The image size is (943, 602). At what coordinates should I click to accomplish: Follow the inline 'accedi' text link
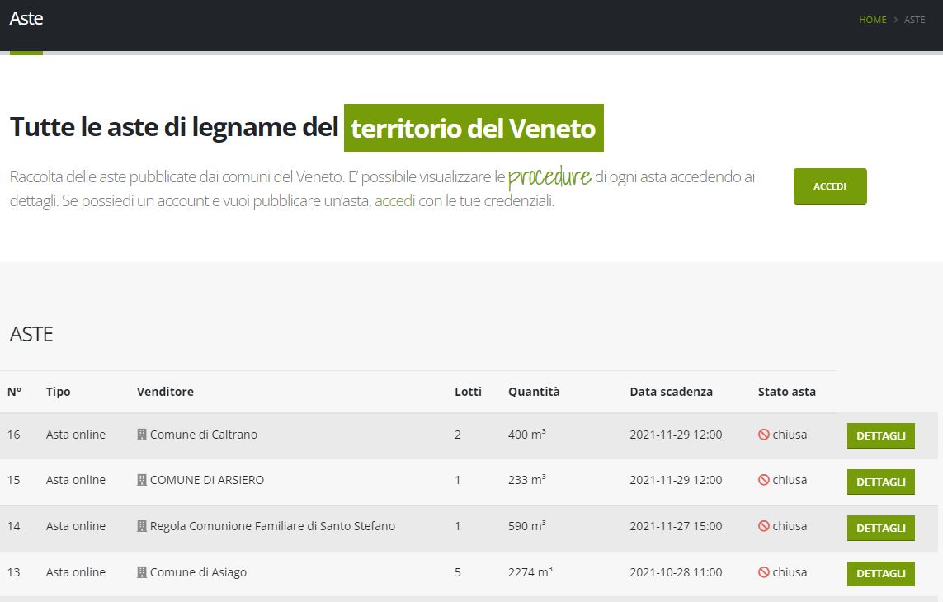(x=394, y=200)
